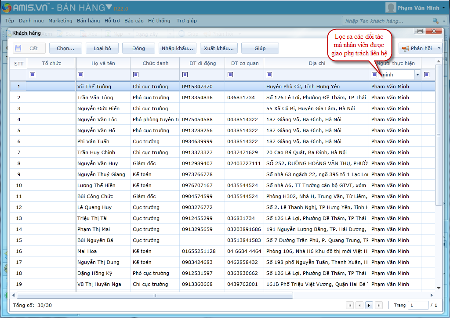The height and width of the screenshot is (318, 450).
Task: Click the Loại bỏ button
Action: [x=102, y=48]
